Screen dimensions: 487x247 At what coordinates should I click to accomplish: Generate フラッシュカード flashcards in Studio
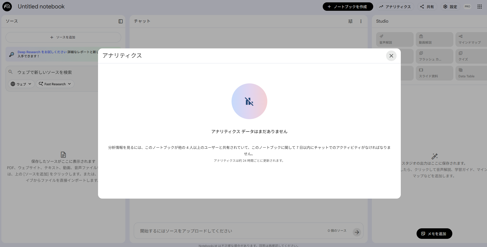(434, 56)
